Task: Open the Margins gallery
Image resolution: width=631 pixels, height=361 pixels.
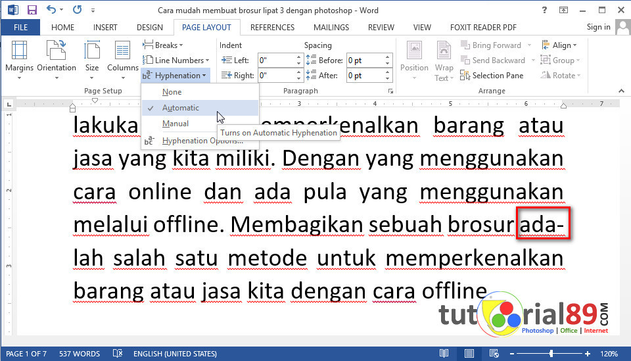Action: tap(19, 60)
